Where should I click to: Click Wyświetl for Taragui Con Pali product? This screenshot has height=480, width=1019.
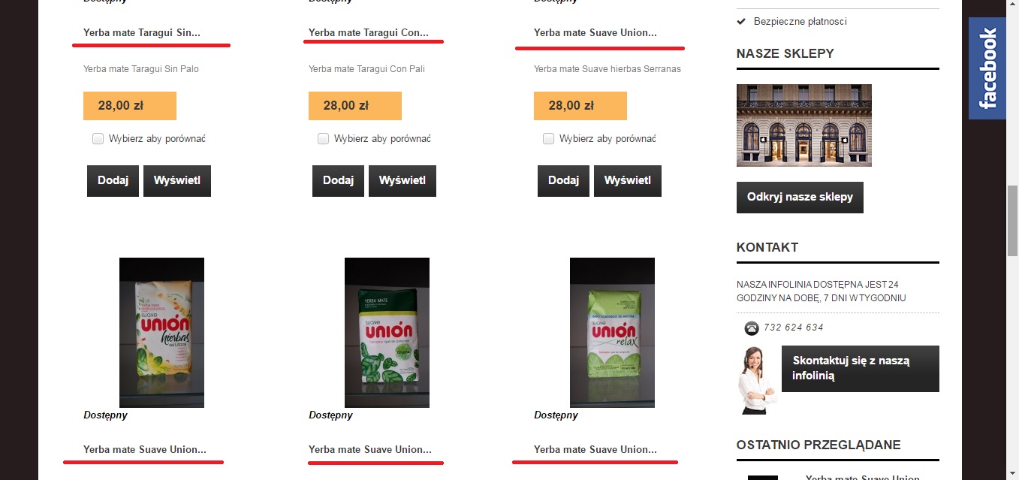tap(402, 181)
